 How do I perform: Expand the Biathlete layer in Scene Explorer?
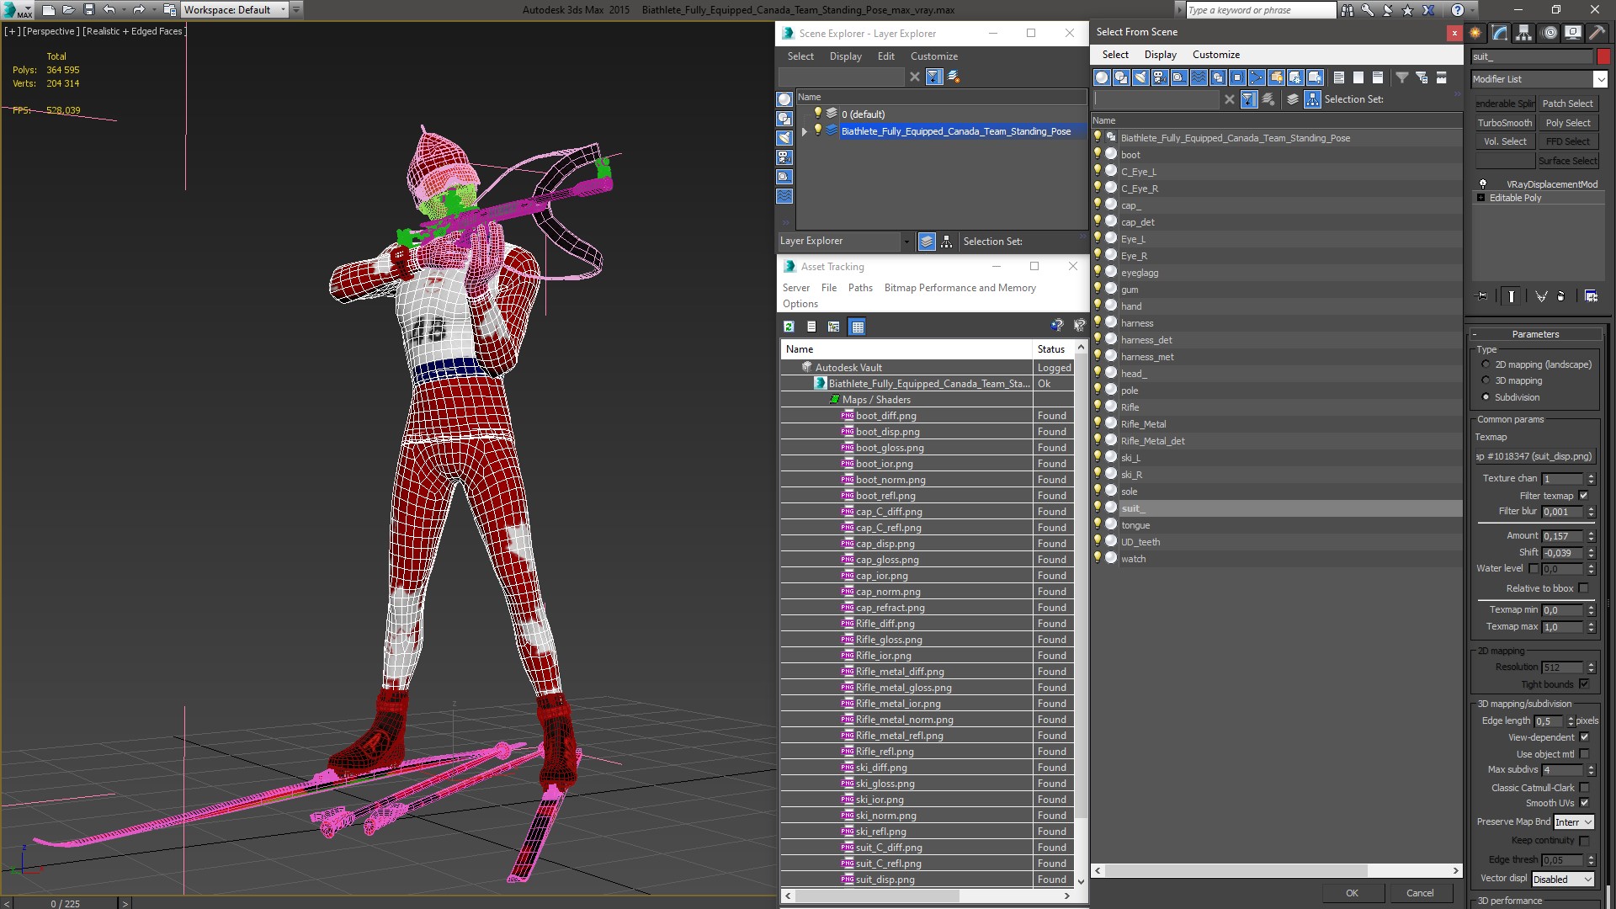tap(805, 131)
